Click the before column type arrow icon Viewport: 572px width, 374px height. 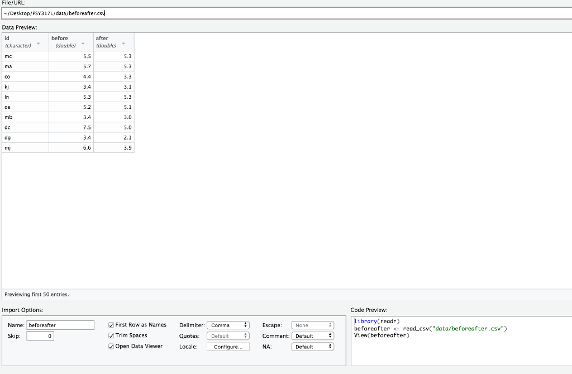point(83,43)
